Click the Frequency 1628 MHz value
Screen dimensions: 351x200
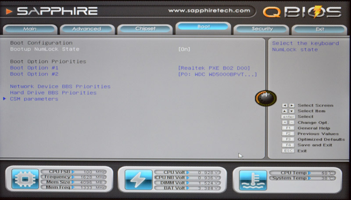coord(93,177)
